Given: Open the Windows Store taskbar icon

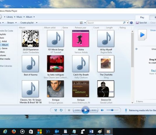Looking at the screenshot, I should [31, 131].
